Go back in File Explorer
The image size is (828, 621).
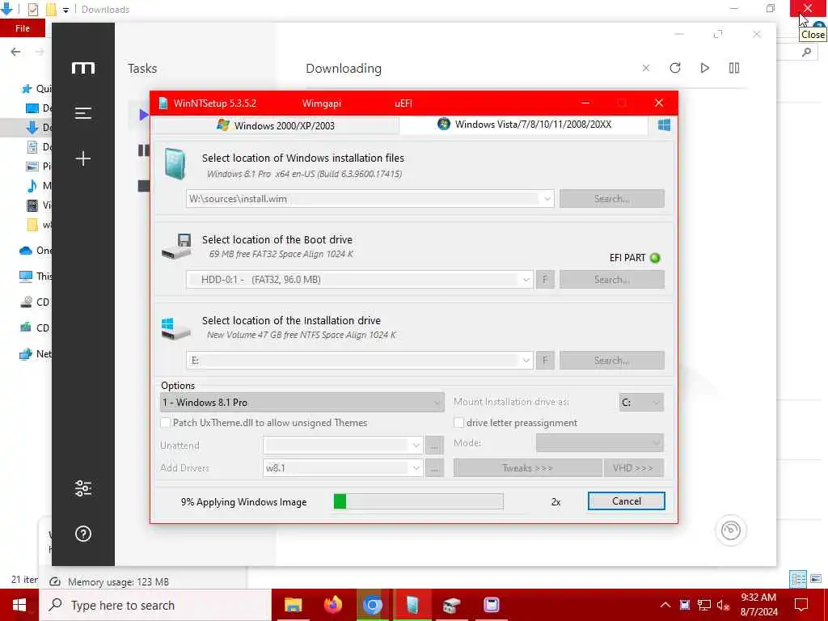point(16,51)
